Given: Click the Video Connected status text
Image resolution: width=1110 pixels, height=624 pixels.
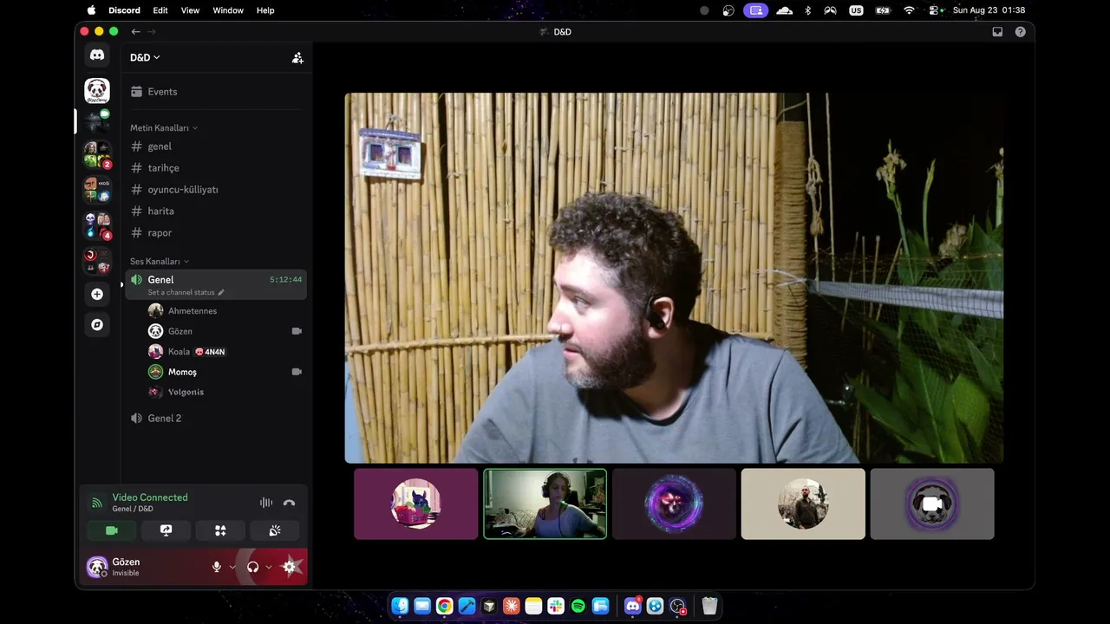Looking at the screenshot, I should 150,497.
